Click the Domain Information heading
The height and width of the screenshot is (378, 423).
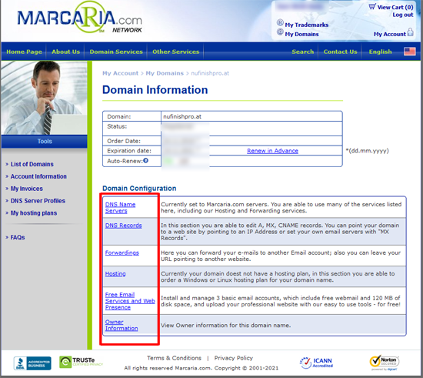(155, 90)
